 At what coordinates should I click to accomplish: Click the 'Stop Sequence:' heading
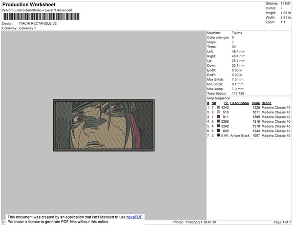click(x=219, y=98)
